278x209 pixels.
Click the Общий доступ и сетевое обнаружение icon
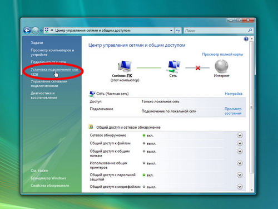(x=91, y=127)
